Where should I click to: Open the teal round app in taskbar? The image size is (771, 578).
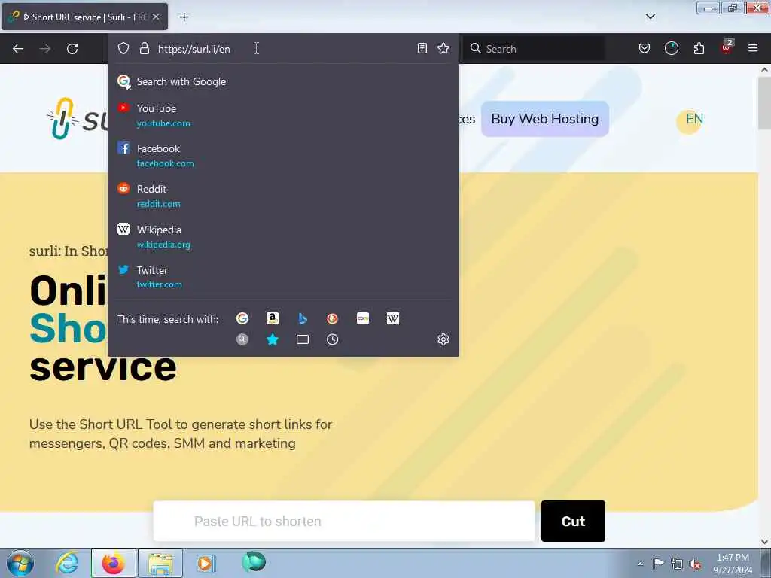tap(254, 561)
